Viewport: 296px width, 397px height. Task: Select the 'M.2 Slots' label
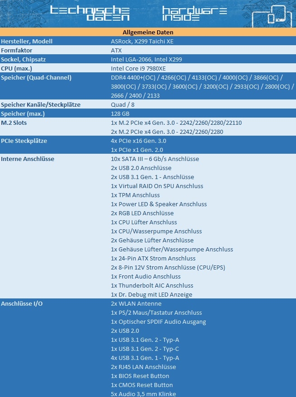point(14,123)
